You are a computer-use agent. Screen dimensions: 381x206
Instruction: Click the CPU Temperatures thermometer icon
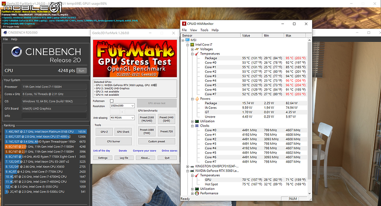pos(197,54)
